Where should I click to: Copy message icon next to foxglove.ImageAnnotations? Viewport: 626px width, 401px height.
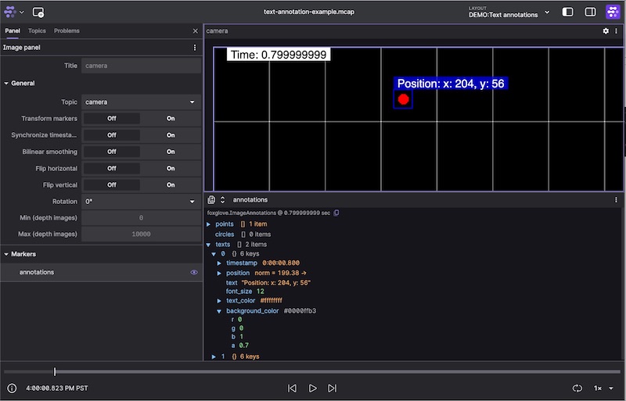pyautogui.click(x=336, y=213)
